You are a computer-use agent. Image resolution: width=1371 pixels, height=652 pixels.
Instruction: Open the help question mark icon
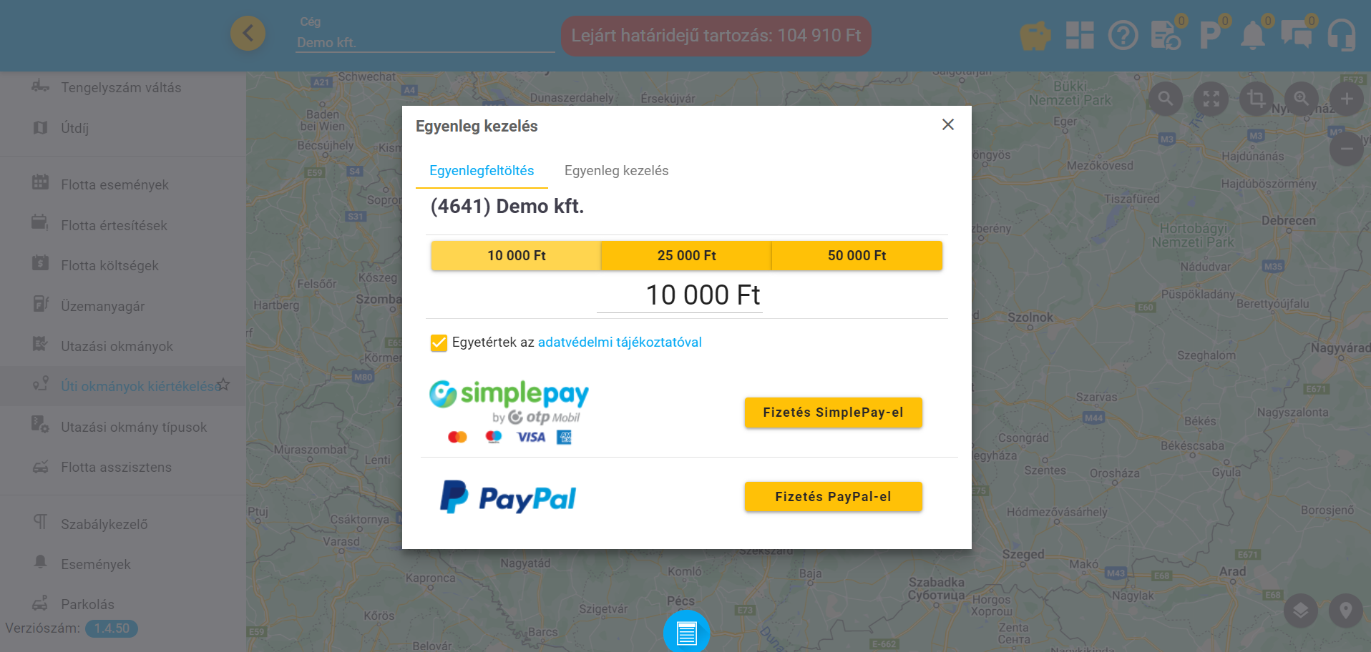[x=1123, y=35]
